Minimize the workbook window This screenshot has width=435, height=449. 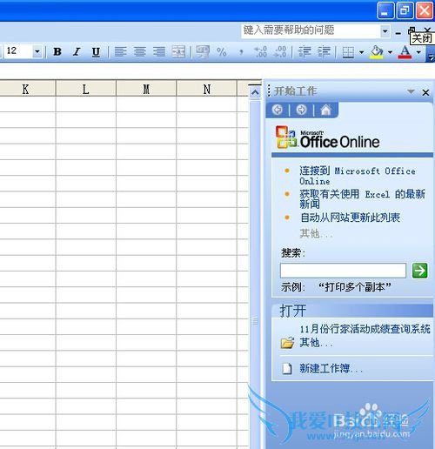[x=398, y=33]
